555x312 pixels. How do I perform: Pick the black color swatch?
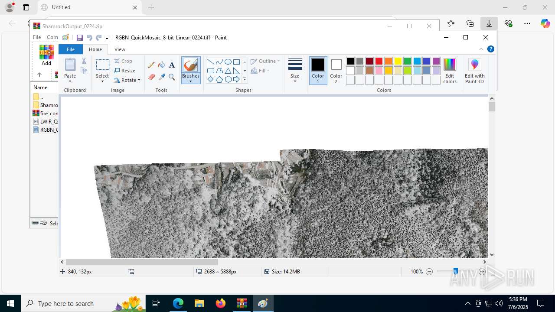[350, 61]
